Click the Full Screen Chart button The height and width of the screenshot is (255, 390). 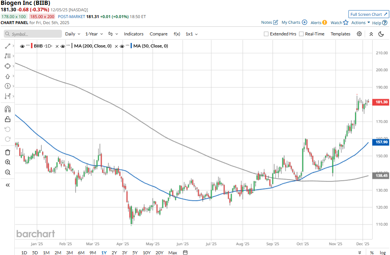point(369,14)
